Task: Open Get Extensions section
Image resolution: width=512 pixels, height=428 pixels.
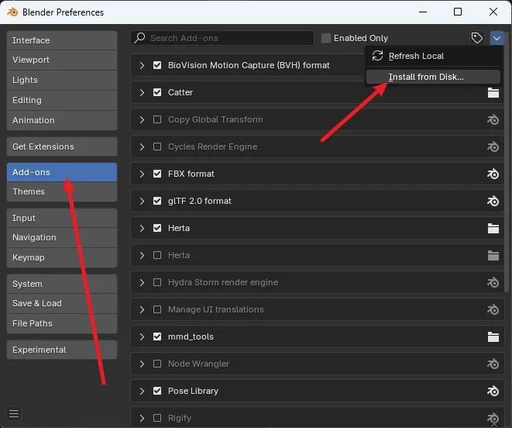Action: click(62, 147)
